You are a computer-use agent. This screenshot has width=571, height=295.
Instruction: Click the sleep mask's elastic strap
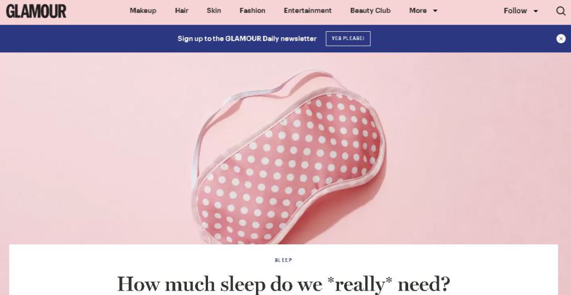tap(233, 109)
